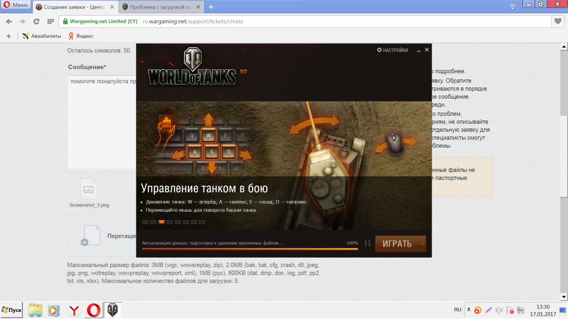
Task: Open the Opera tab menu icon
Action: pyautogui.click(x=512, y=7)
